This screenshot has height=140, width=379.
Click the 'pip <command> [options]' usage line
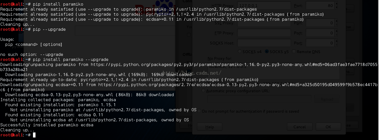pyautogui.click(x=34, y=44)
